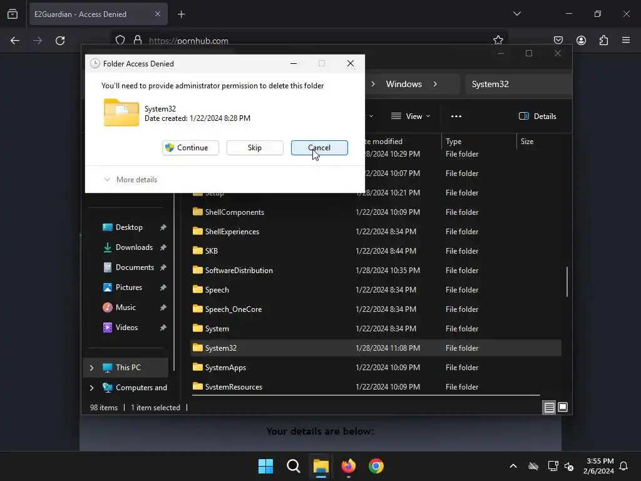Click the Firefox address bar URL

coord(188,41)
